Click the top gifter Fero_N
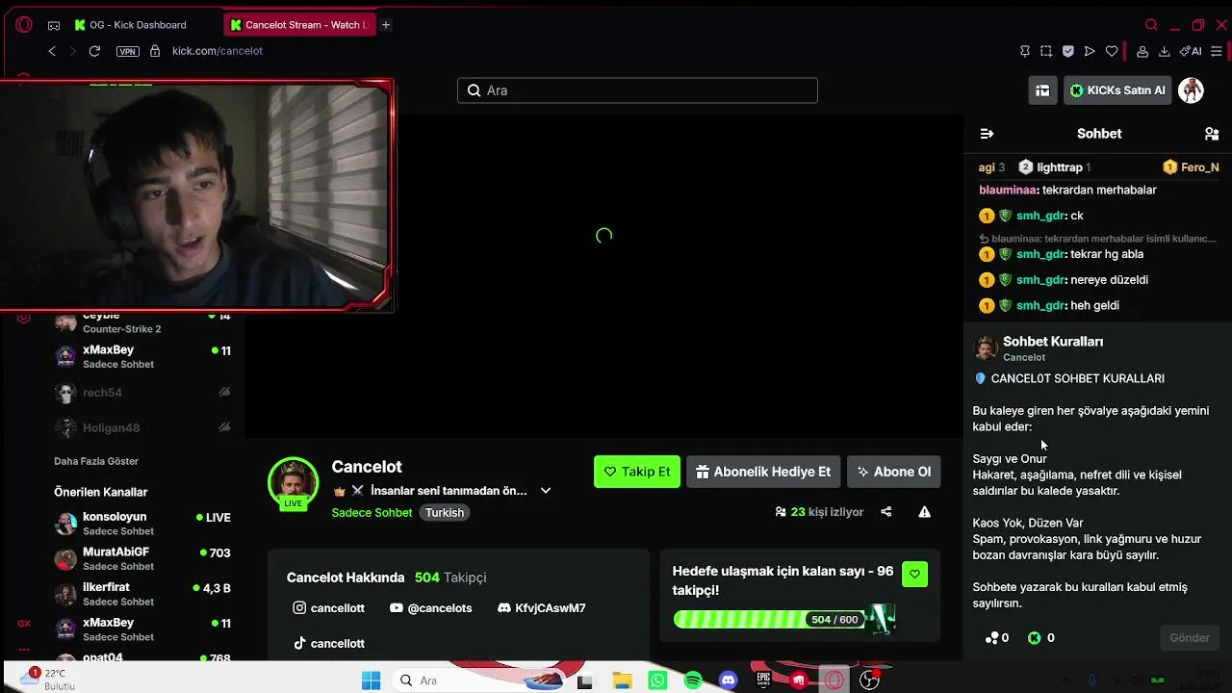 (1192, 167)
